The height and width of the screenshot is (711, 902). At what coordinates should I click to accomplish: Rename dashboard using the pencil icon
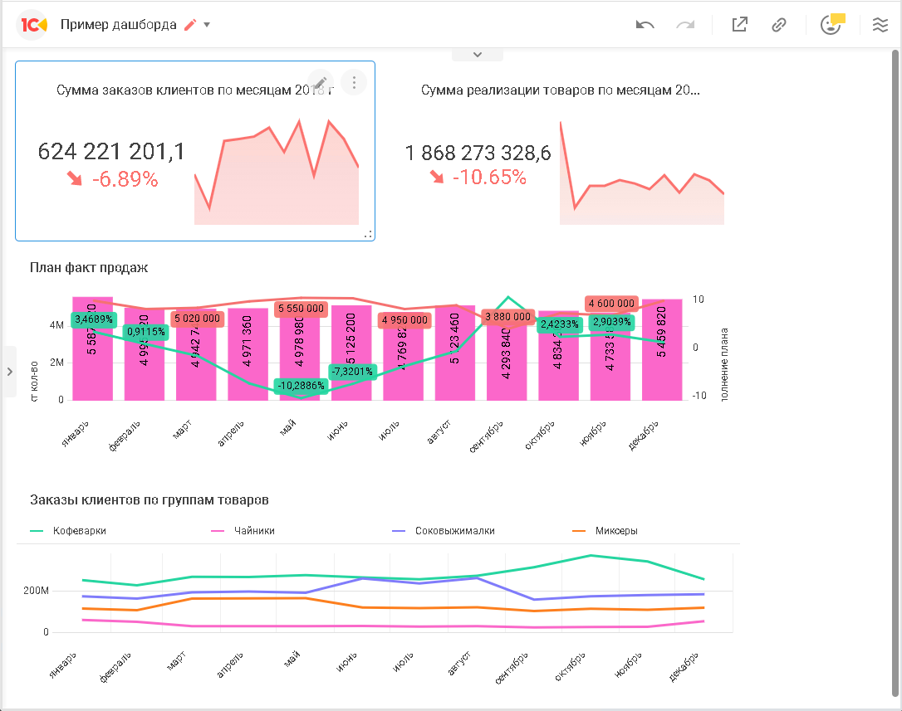click(190, 25)
